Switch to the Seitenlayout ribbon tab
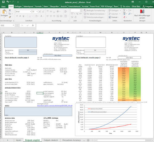 point(28,6)
